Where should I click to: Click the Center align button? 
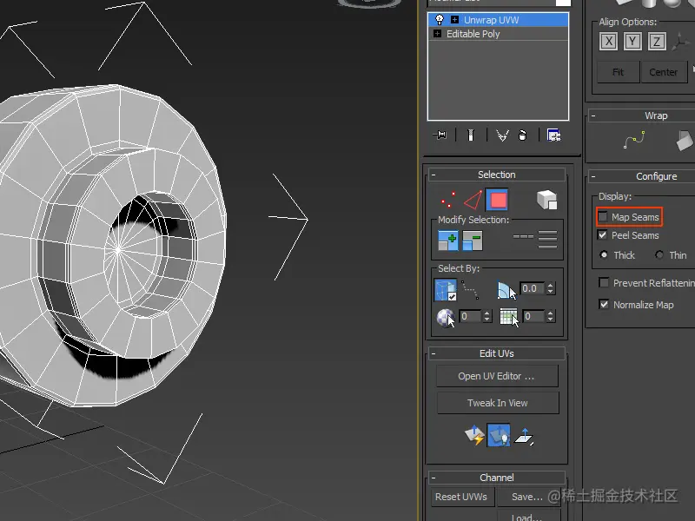click(664, 72)
